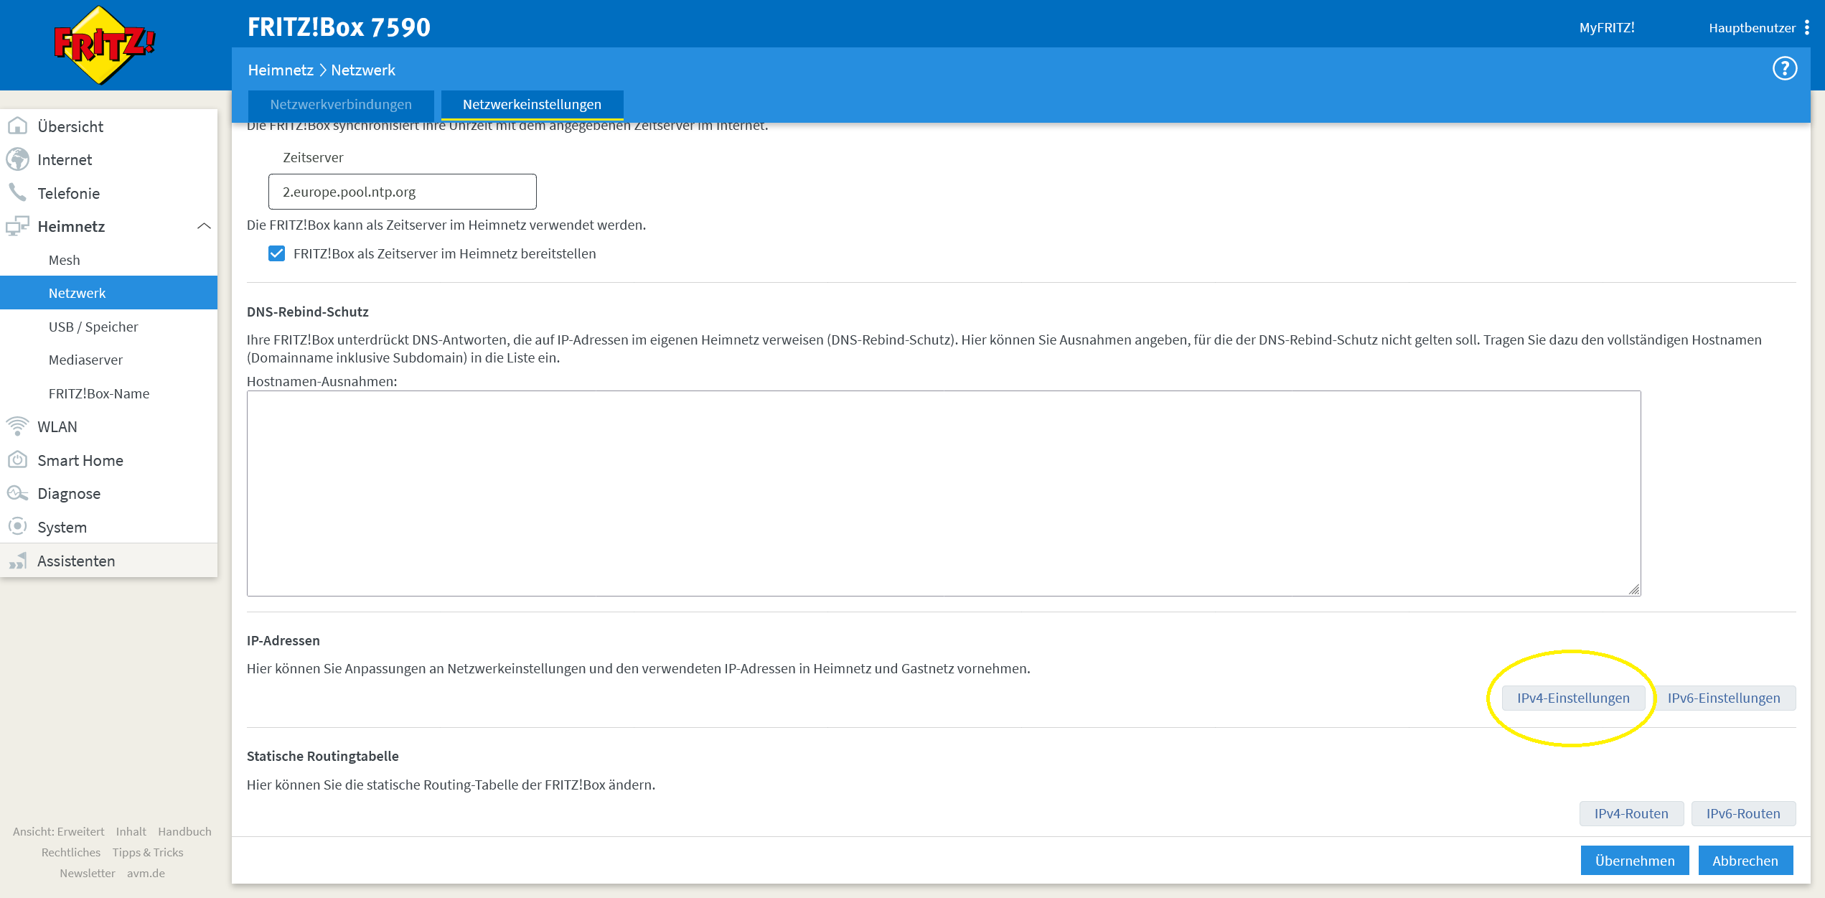Open the Hauptbenutzer three-dot menu
Screen dimensions: 1825x898
point(1806,28)
